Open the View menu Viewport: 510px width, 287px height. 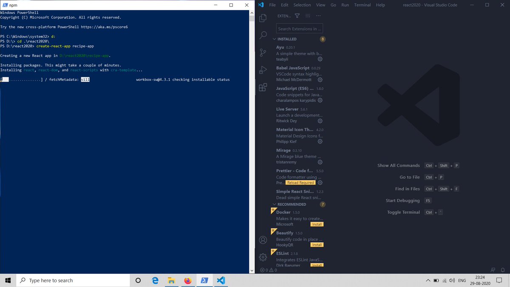point(321,5)
